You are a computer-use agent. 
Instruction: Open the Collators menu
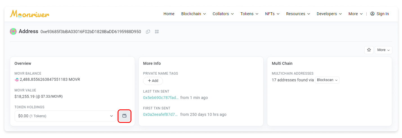[x=223, y=14]
